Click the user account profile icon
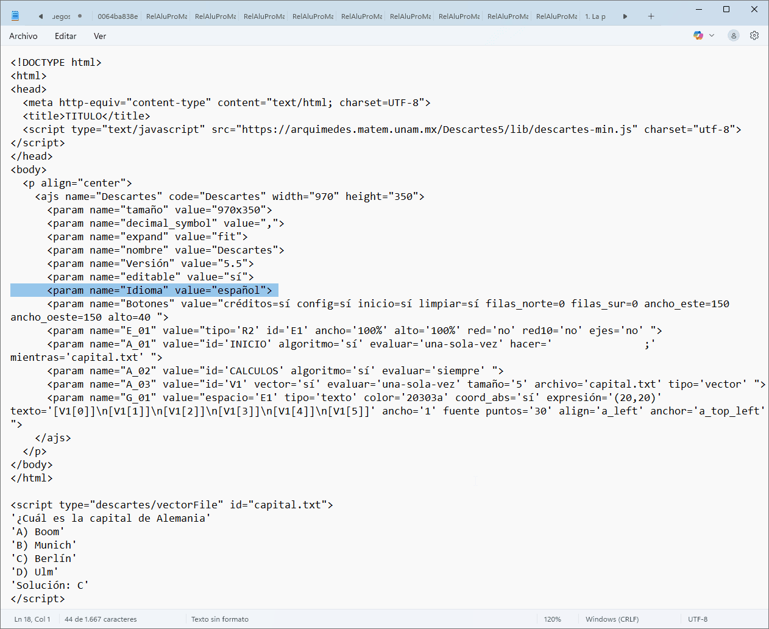 coord(734,36)
